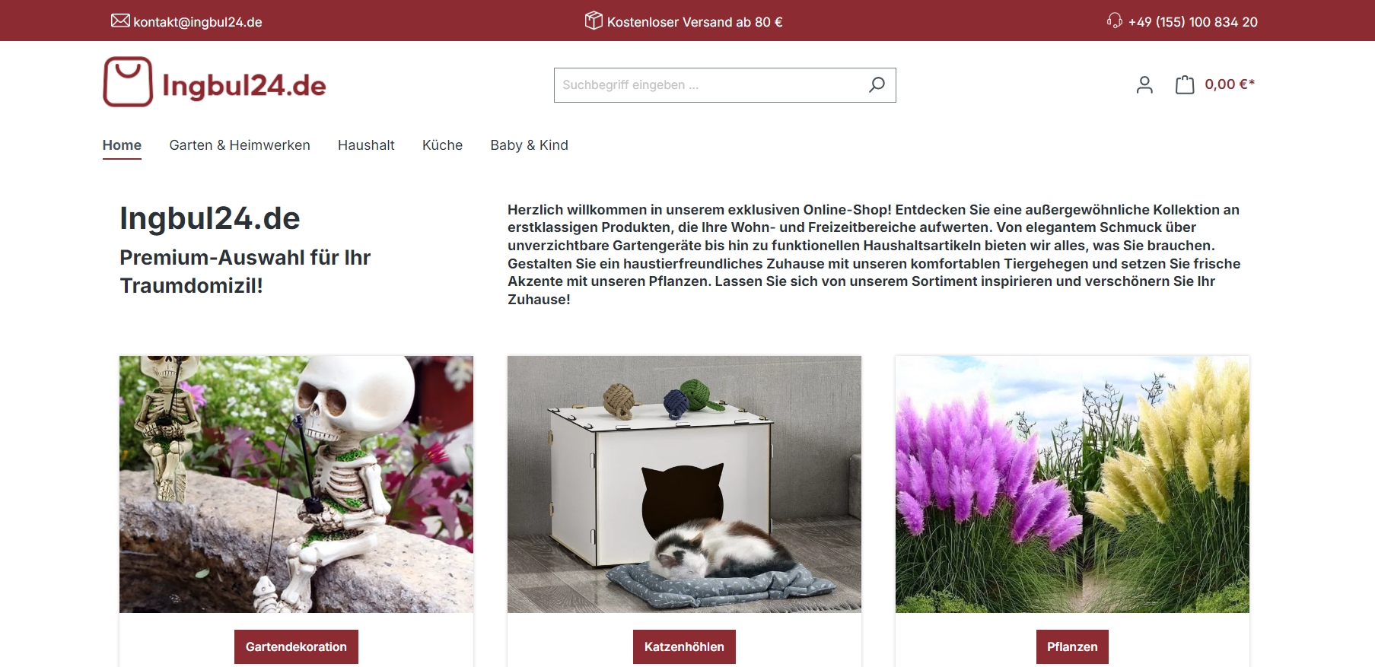This screenshot has width=1375, height=667.
Task: Click the kontakt@ingbul24.de email link
Action: [x=198, y=22]
